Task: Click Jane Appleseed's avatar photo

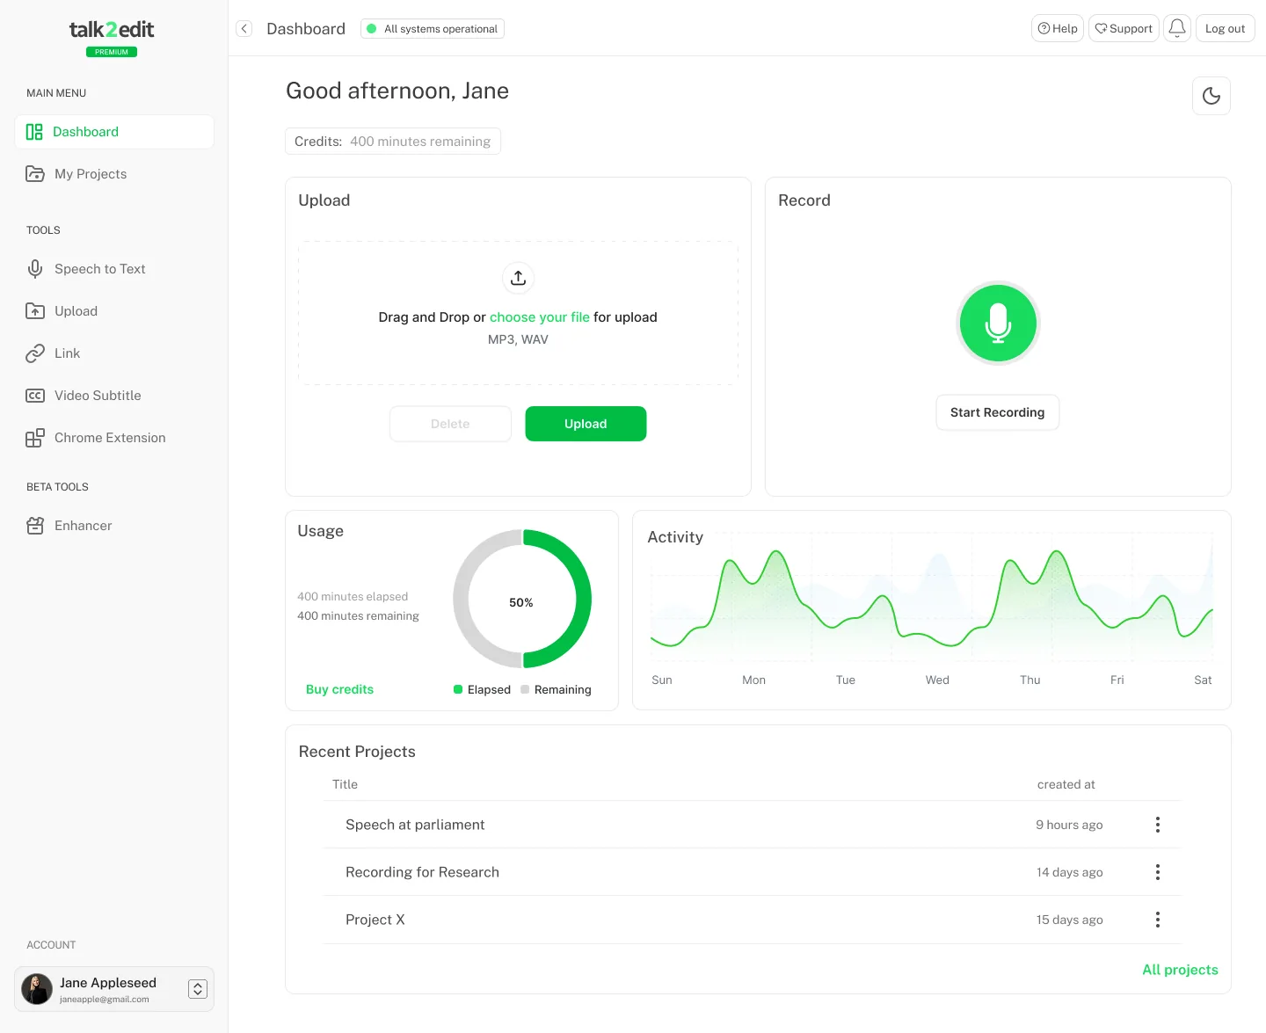Action: click(x=37, y=989)
